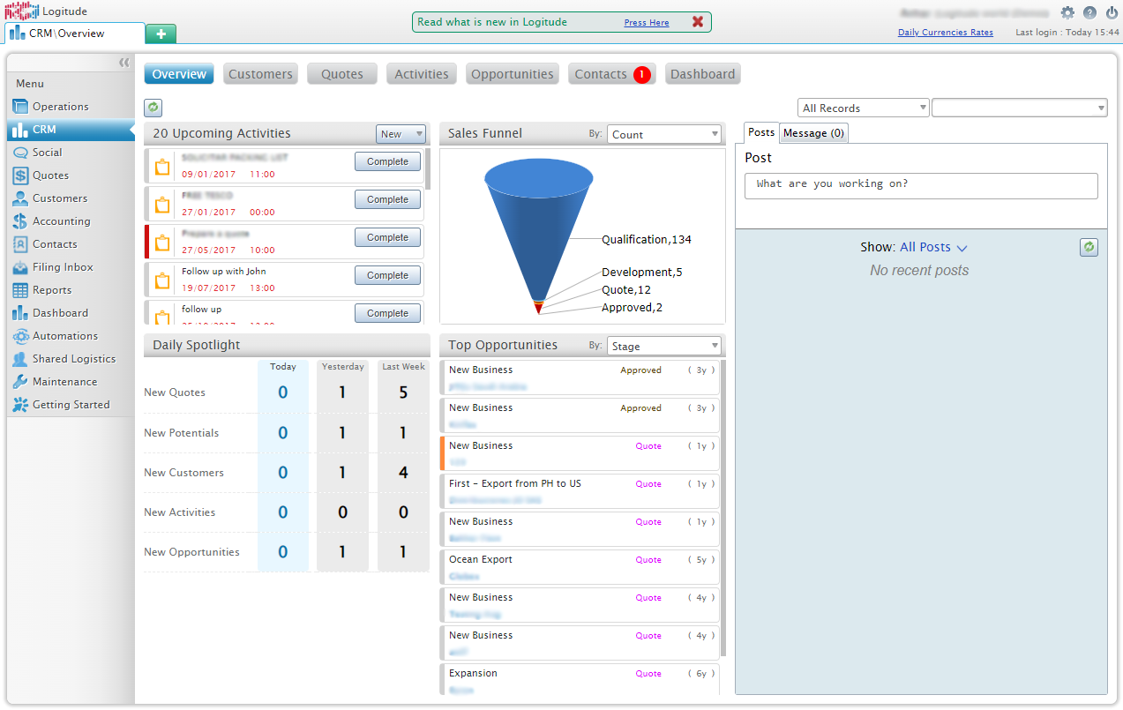Open the Quotes sidebar item
Screen dimensions: 1123x710
(x=71, y=176)
